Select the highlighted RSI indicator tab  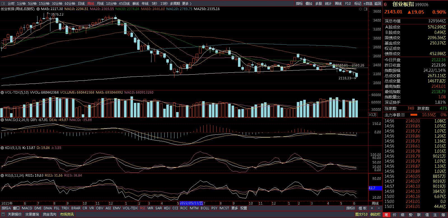coord(143,208)
